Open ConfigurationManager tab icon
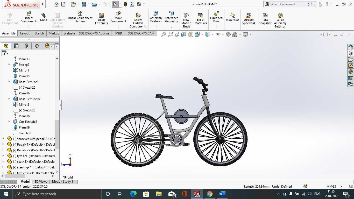Image resolution: width=354 pixels, height=199 pixels. click(26, 46)
